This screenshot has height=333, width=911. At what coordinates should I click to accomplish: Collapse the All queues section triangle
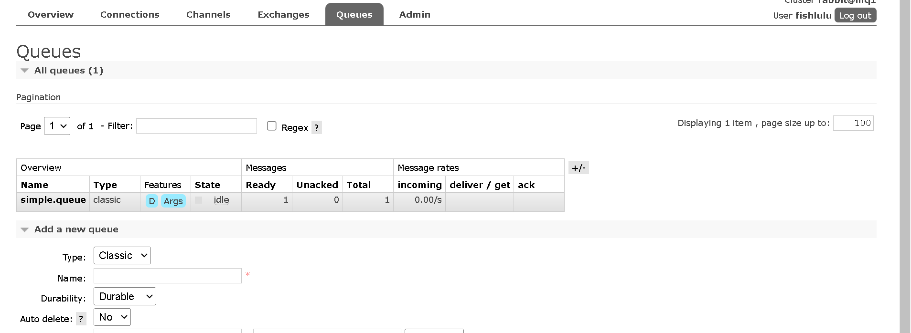tap(25, 71)
